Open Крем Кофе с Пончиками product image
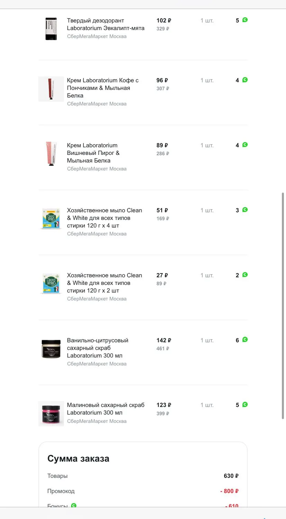 [x=51, y=89]
